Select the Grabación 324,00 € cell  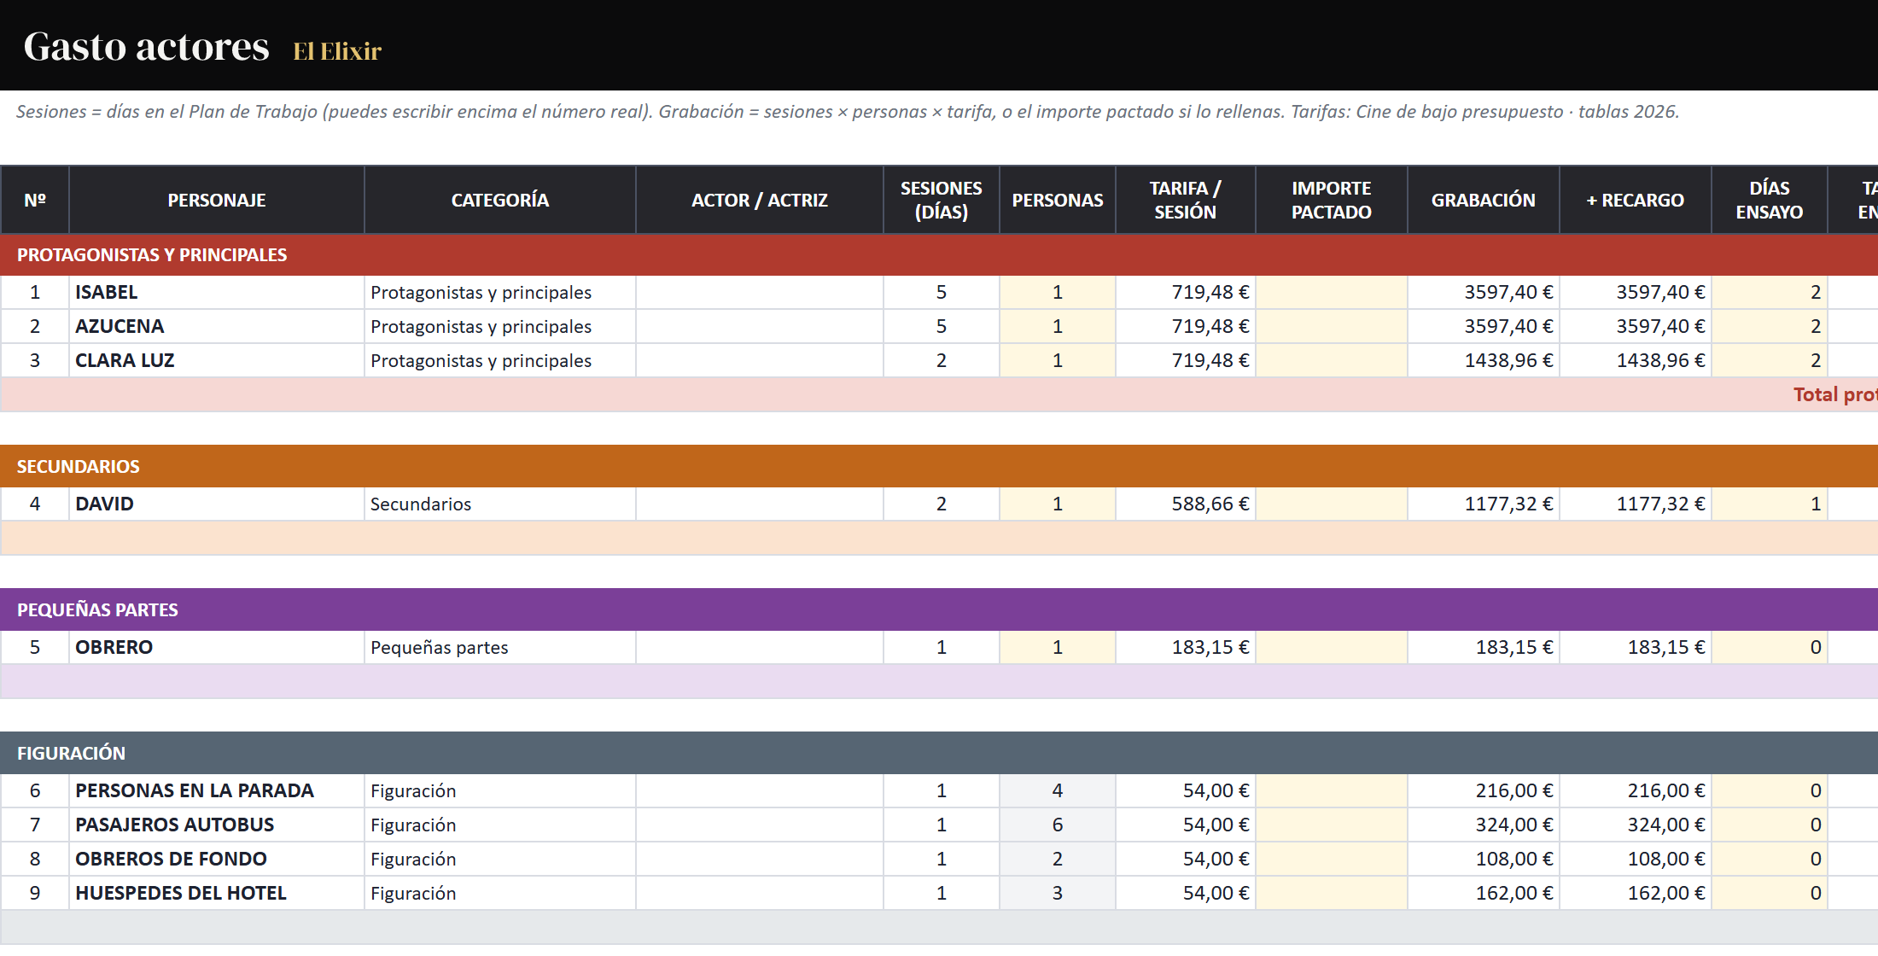tap(1484, 825)
